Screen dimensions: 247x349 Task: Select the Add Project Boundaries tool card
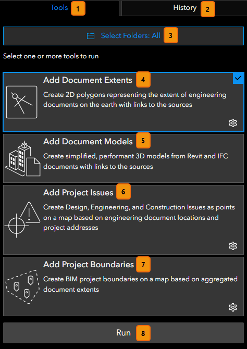[x=123, y=286]
